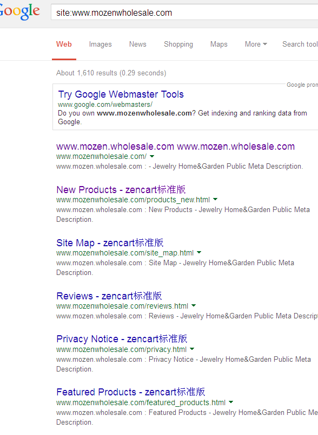Open the Maps tab
Viewport: 318px width, 435px height.
[218, 44]
